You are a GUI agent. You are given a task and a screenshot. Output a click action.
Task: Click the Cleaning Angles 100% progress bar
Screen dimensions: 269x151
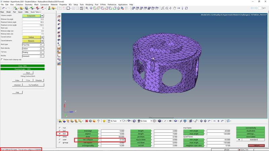23,69
